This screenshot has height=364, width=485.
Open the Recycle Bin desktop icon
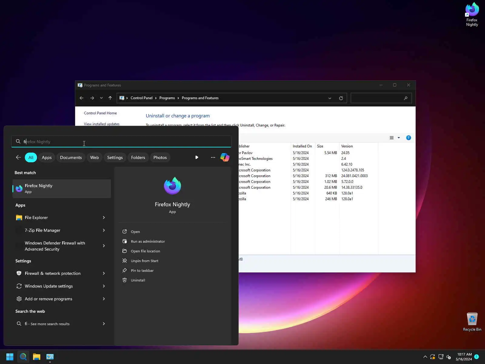tap(472, 322)
